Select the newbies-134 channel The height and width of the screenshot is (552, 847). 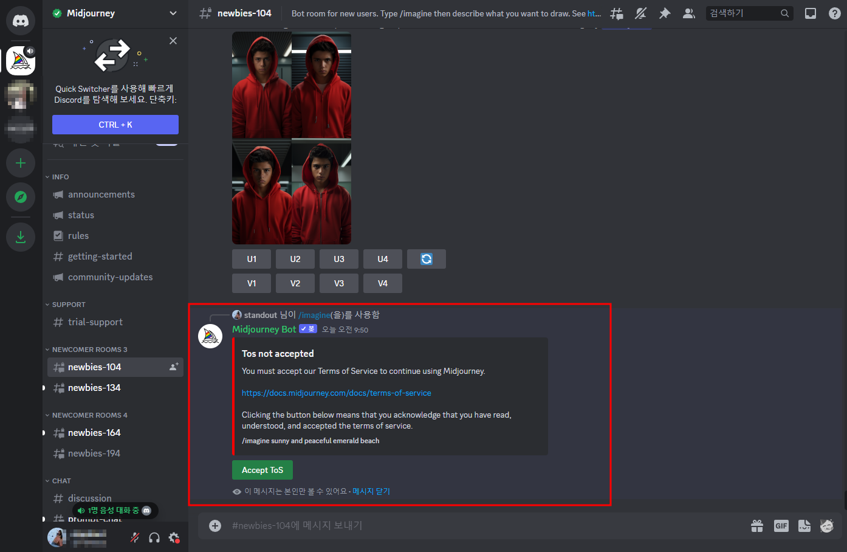(x=115, y=388)
